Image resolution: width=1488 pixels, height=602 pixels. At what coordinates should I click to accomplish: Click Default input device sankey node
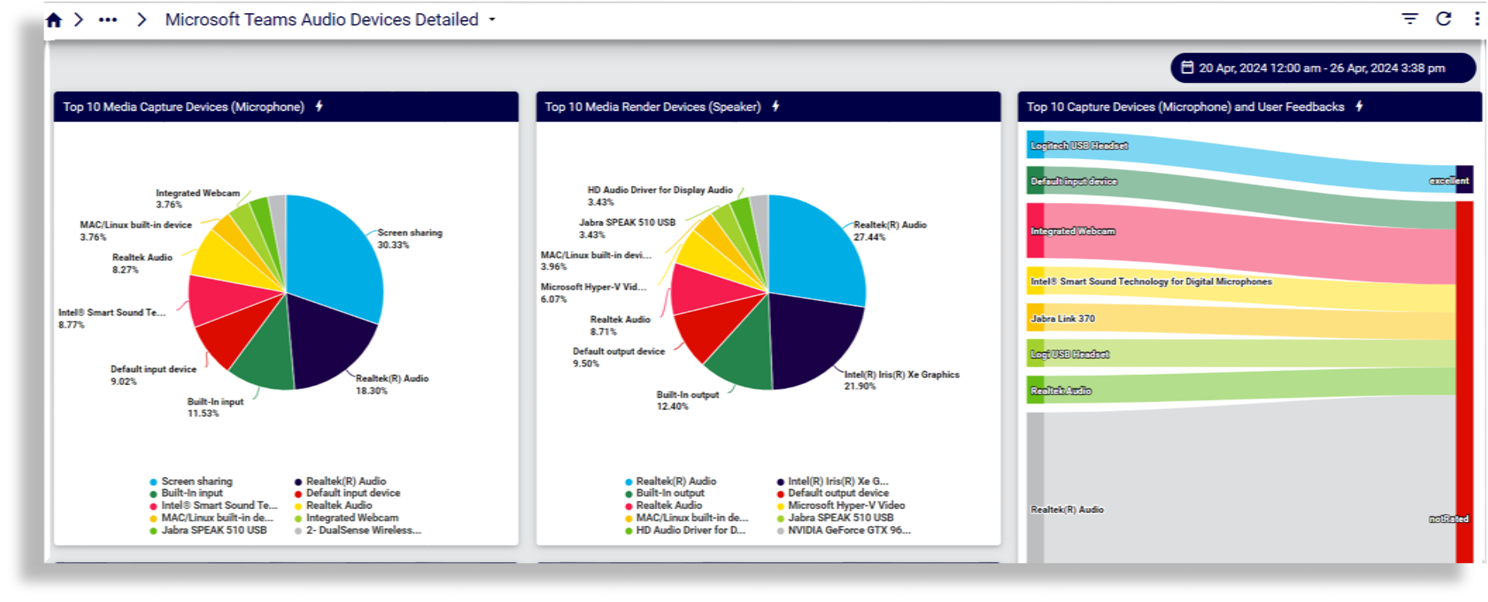tap(1035, 181)
